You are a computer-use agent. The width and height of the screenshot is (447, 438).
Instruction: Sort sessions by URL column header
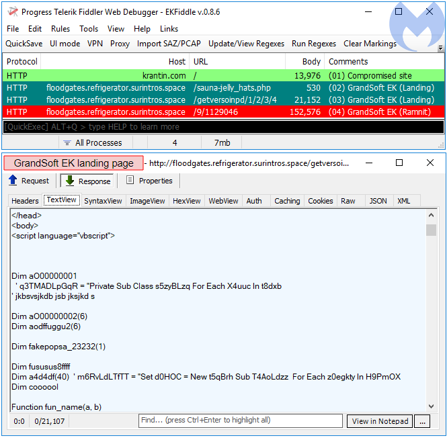(x=237, y=62)
